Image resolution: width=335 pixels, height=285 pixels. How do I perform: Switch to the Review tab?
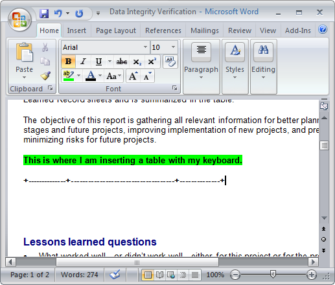click(240, 30)
